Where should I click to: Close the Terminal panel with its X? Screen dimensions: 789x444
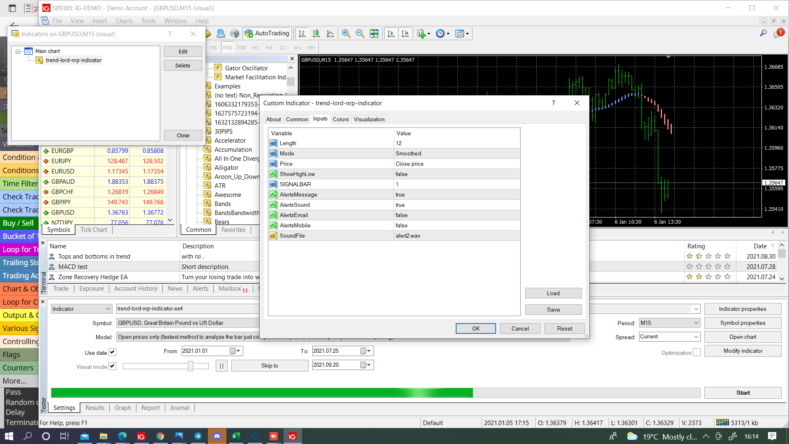point(43,243)
